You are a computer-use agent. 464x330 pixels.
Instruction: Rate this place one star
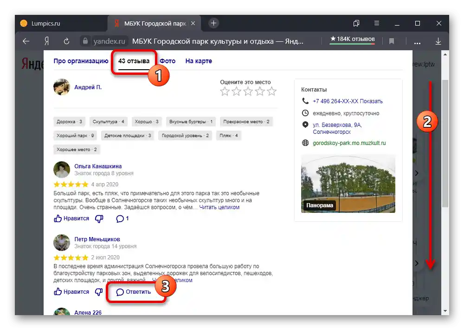(225, 91)
